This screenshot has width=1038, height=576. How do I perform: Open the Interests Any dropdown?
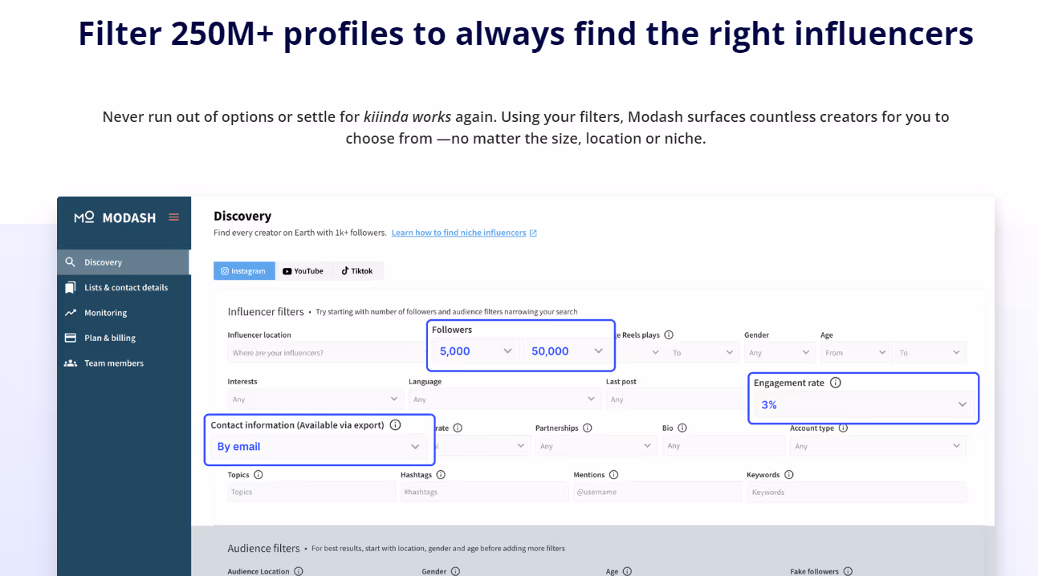(x=315, y=399)
